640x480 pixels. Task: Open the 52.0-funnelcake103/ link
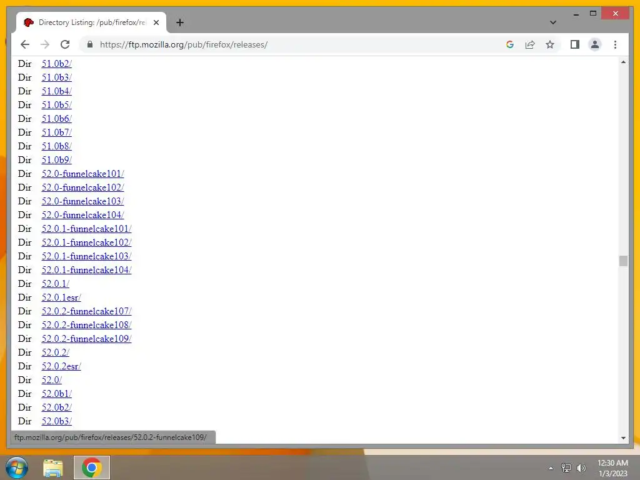coord(82,201)
